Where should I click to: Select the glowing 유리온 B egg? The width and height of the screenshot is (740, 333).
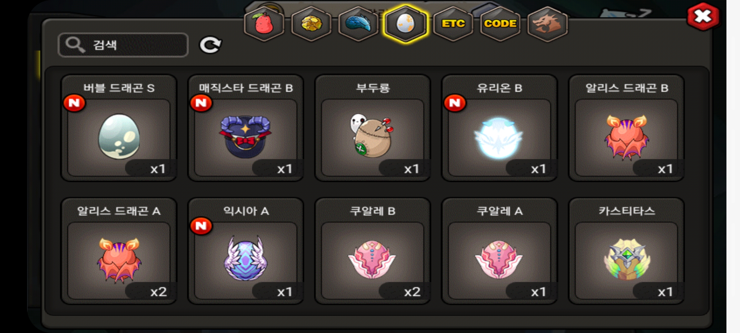point(499,128)
